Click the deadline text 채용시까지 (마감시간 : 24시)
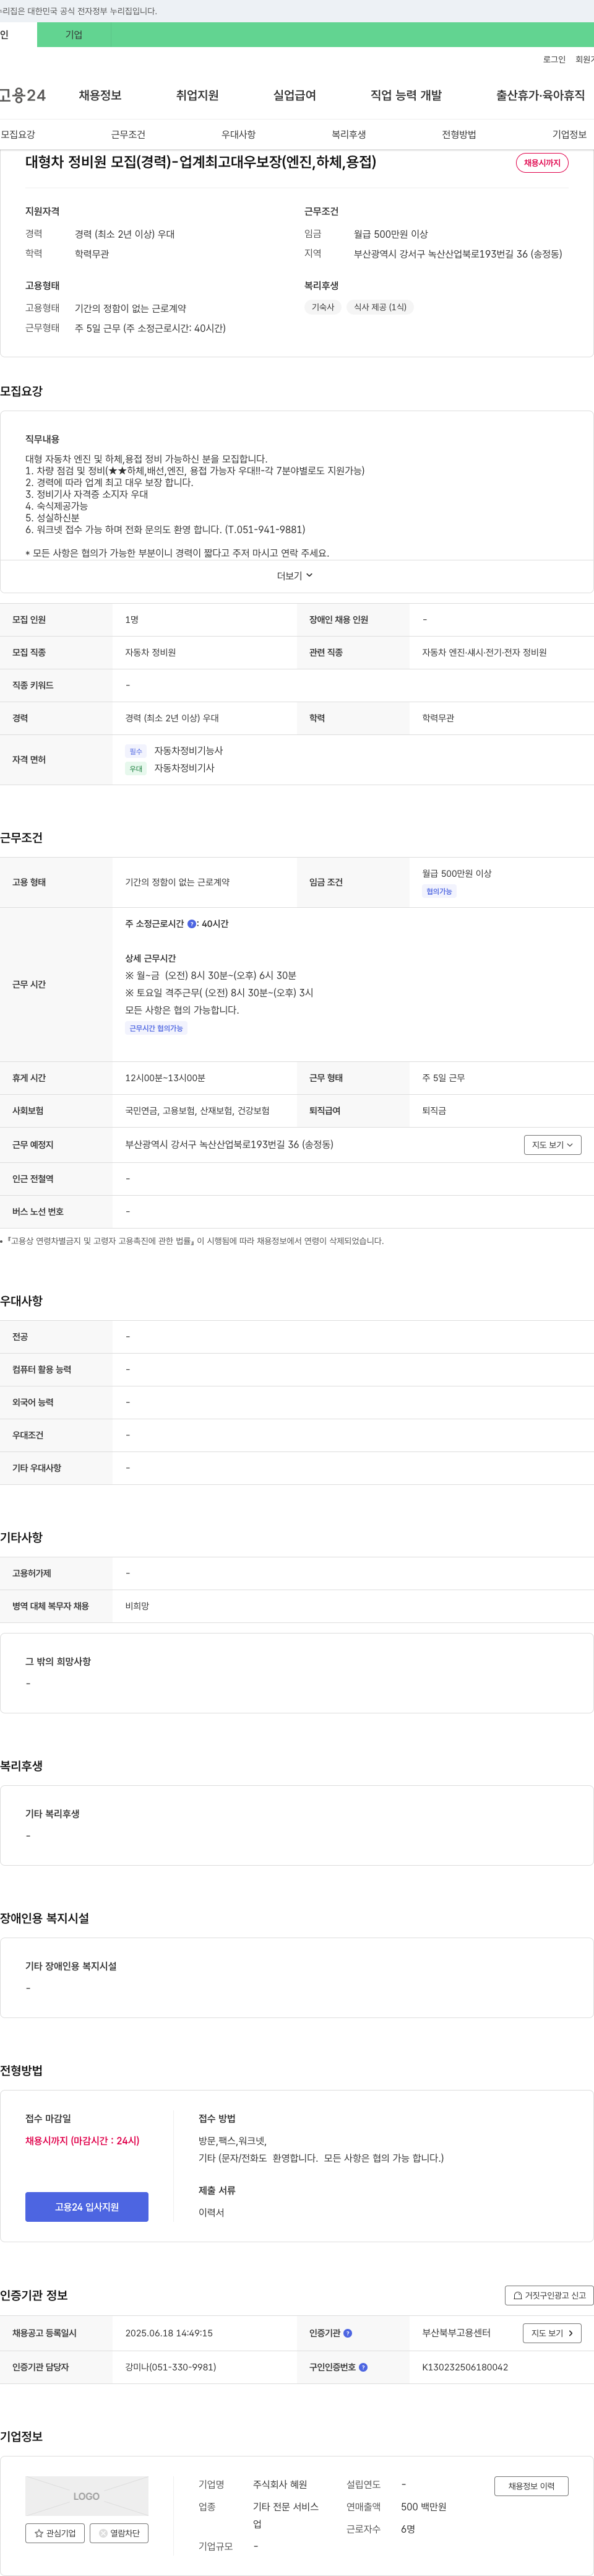Screen dimensions: 594x2576 (x=82, y=2140)
